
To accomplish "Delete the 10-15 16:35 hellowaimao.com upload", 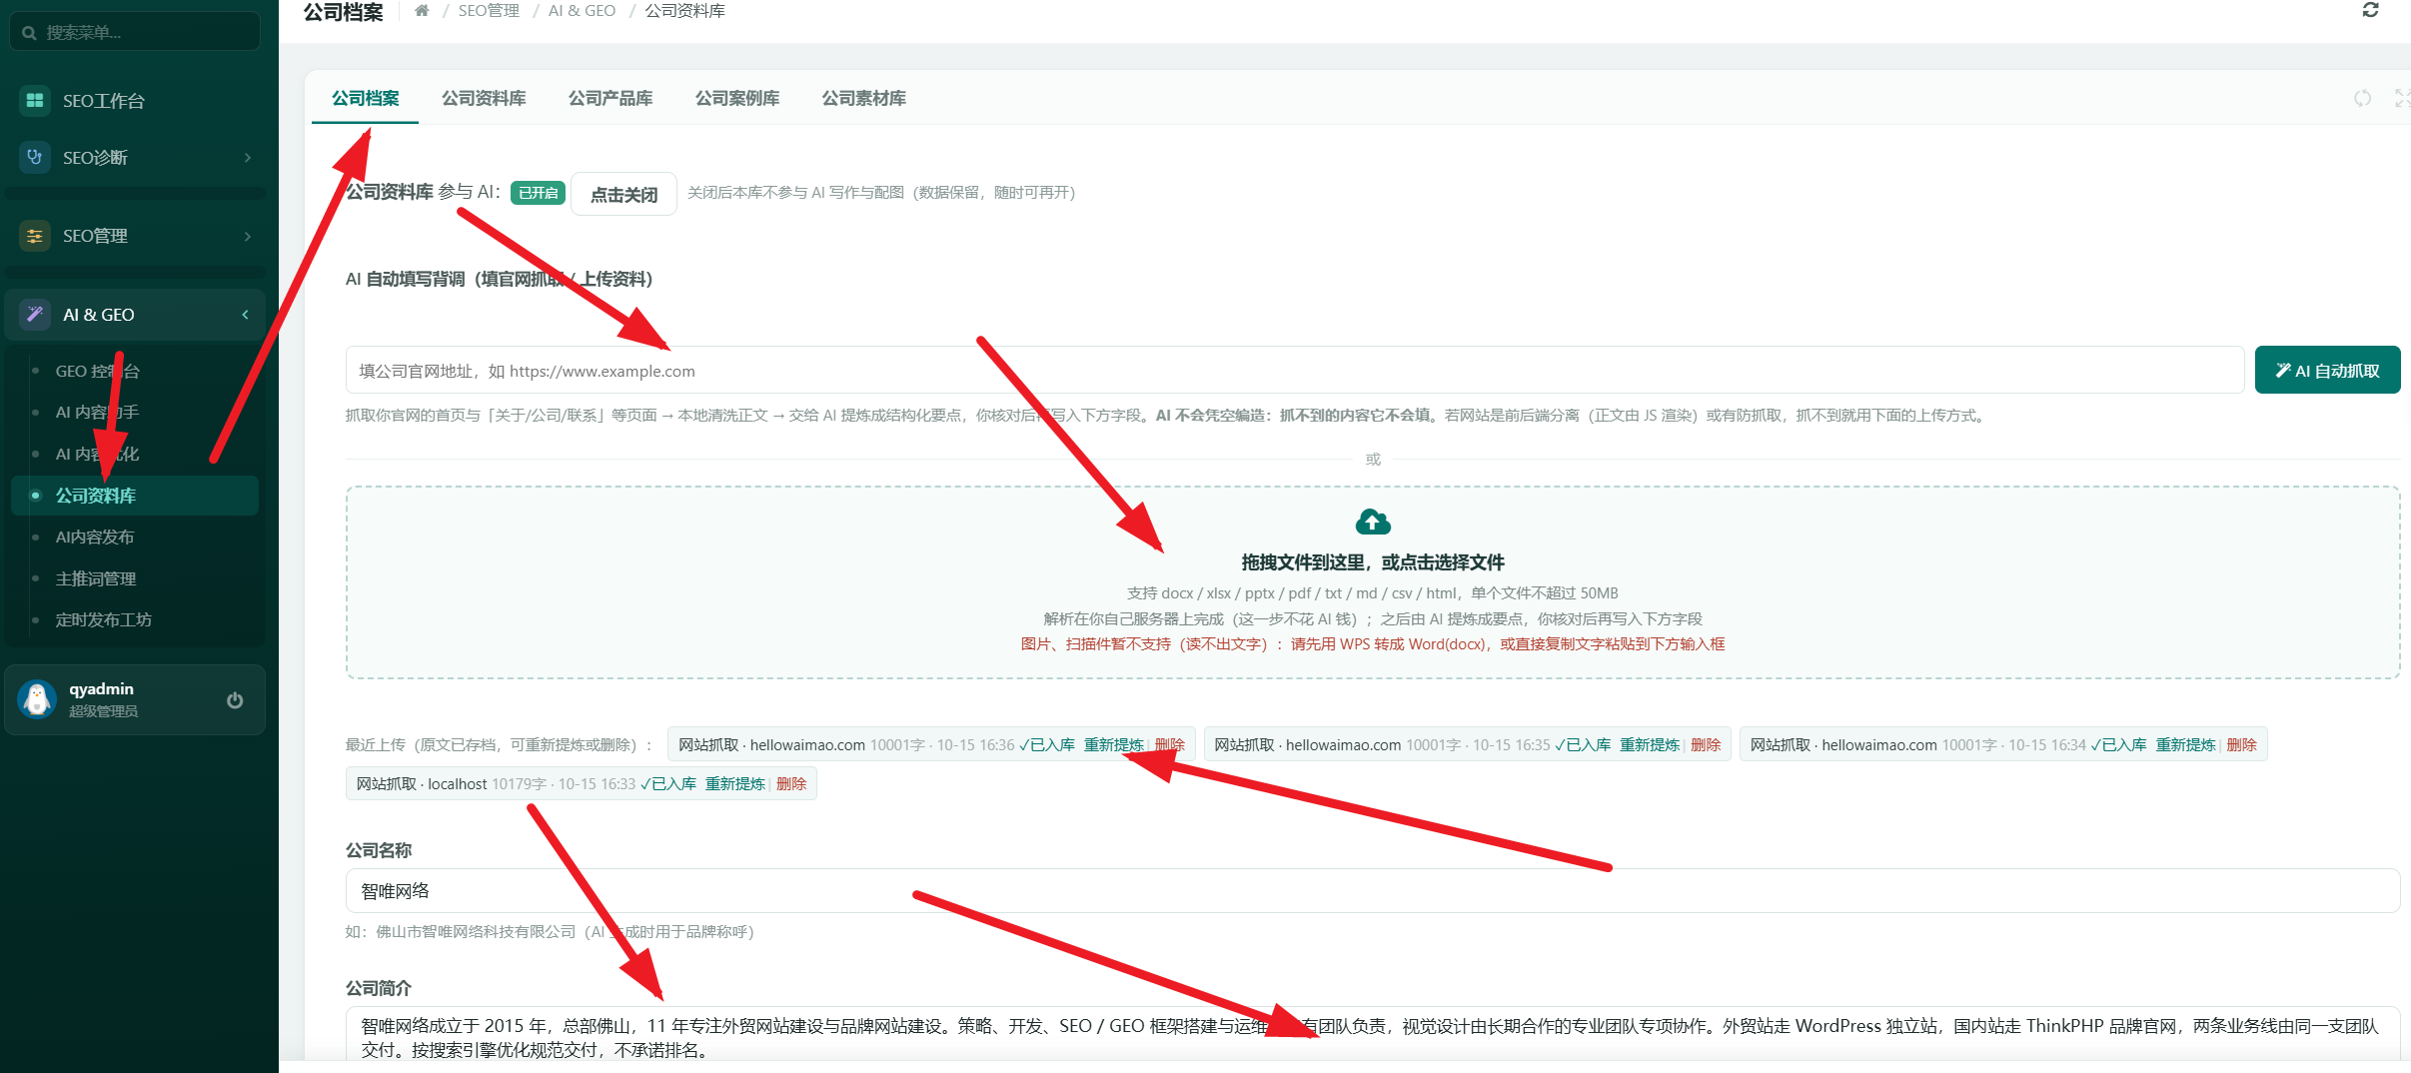I will (1706, 745).
